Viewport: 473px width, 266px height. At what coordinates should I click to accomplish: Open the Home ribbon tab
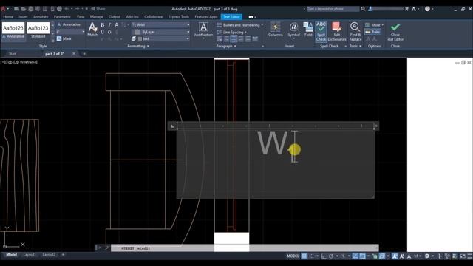(x=8, y=16)
